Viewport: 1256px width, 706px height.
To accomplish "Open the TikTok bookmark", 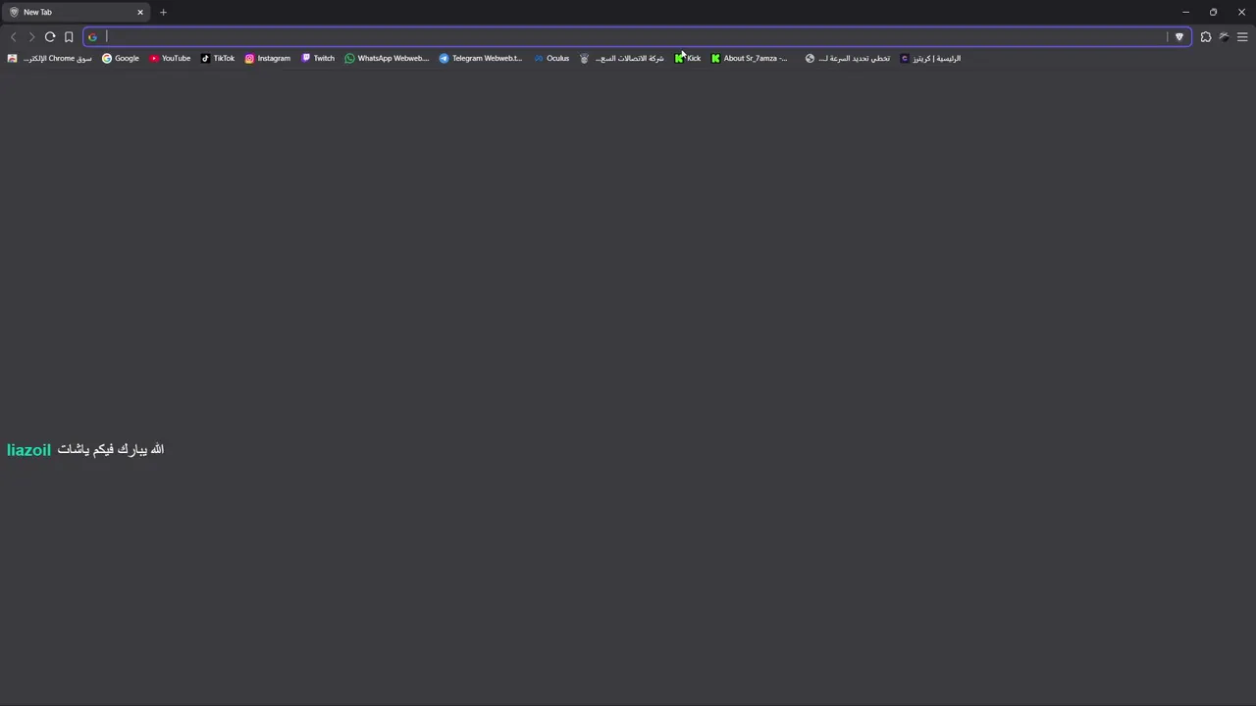I will [218, 58].
